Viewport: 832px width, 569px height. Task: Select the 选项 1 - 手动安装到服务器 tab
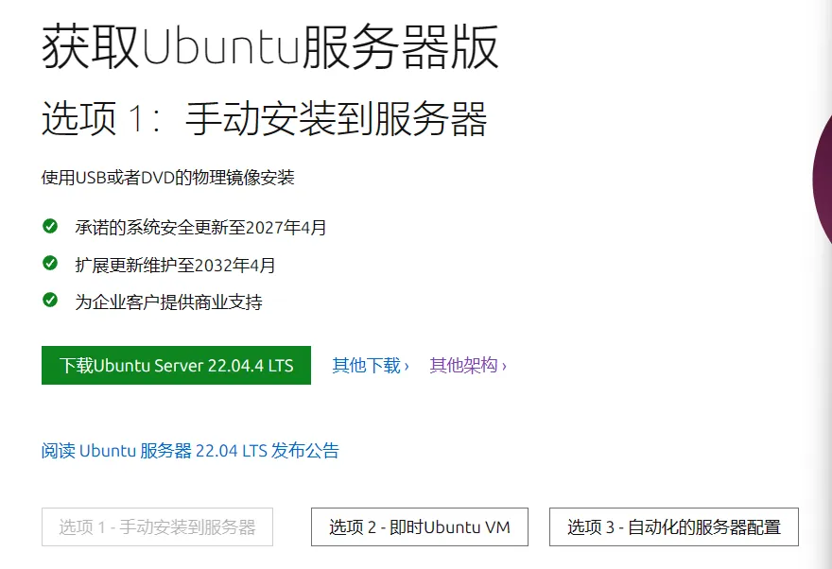coord(157,527)
